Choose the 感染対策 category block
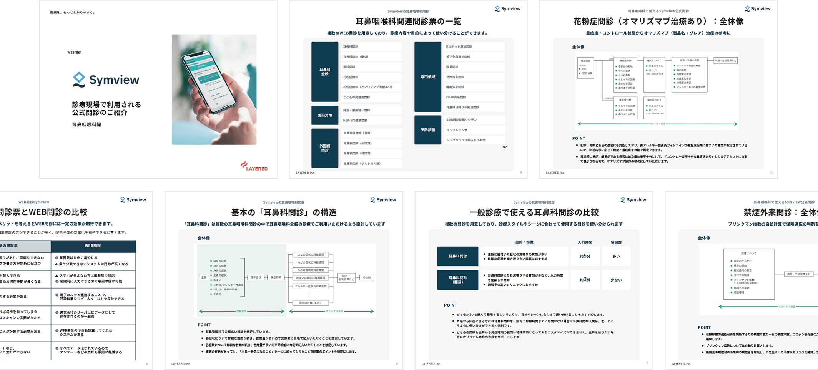818x370 pixels. click(324, 115)
